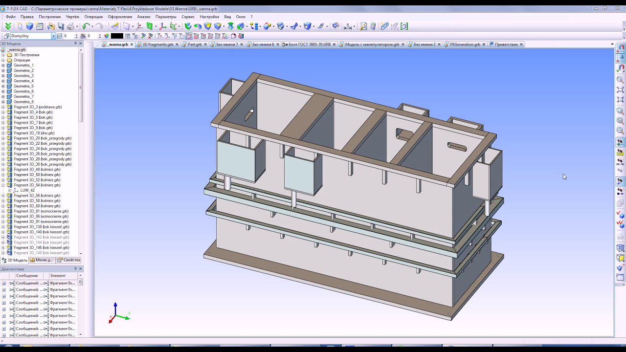
Task: Switch to FRGeneration.grb tab
Action: (465, 44)
